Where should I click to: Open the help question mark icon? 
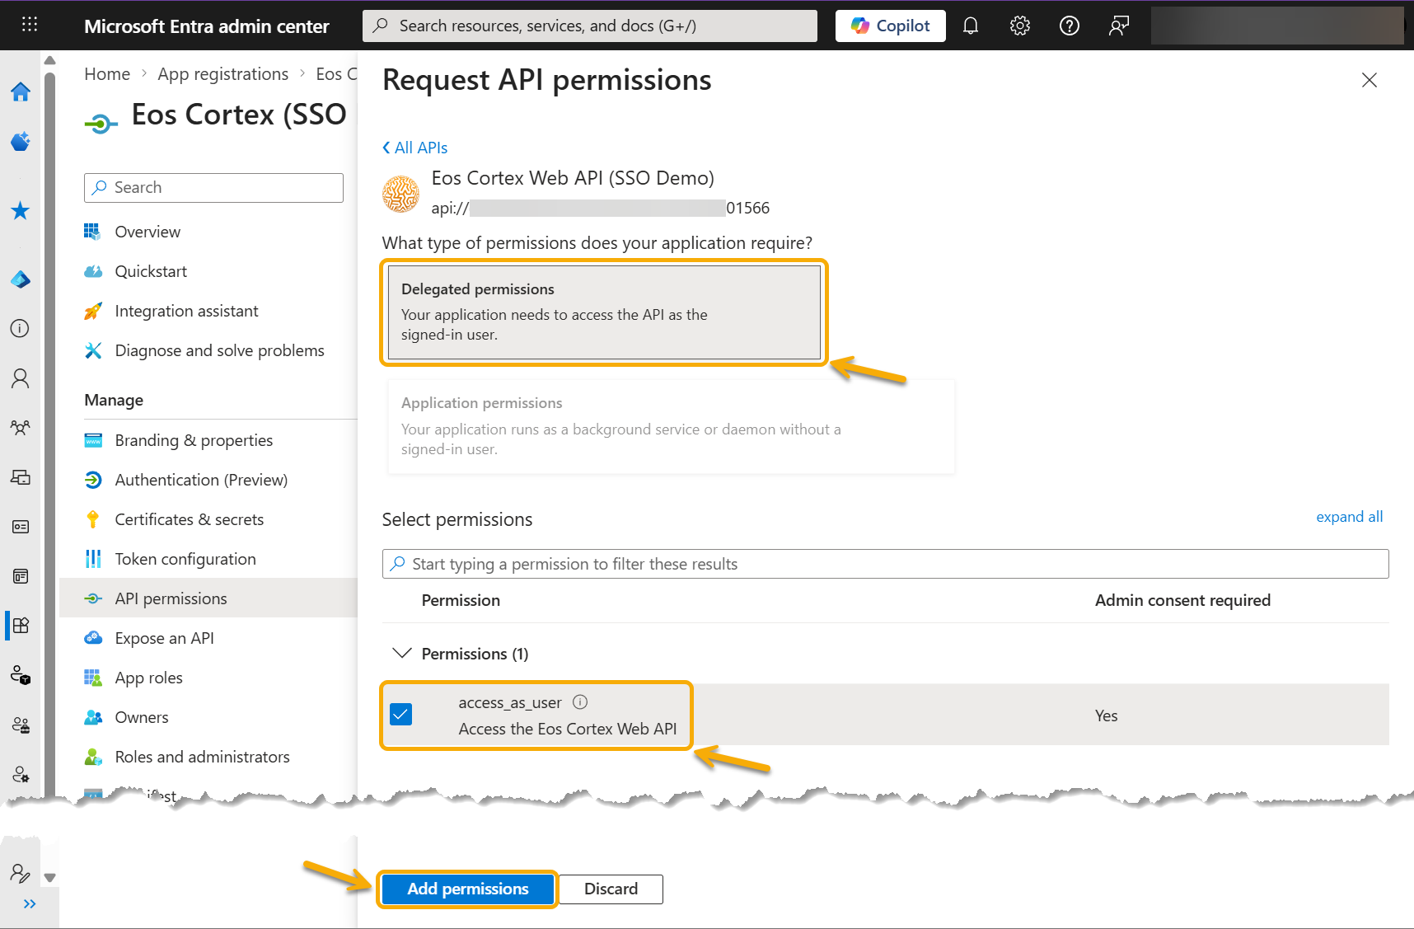point(1070,26)
